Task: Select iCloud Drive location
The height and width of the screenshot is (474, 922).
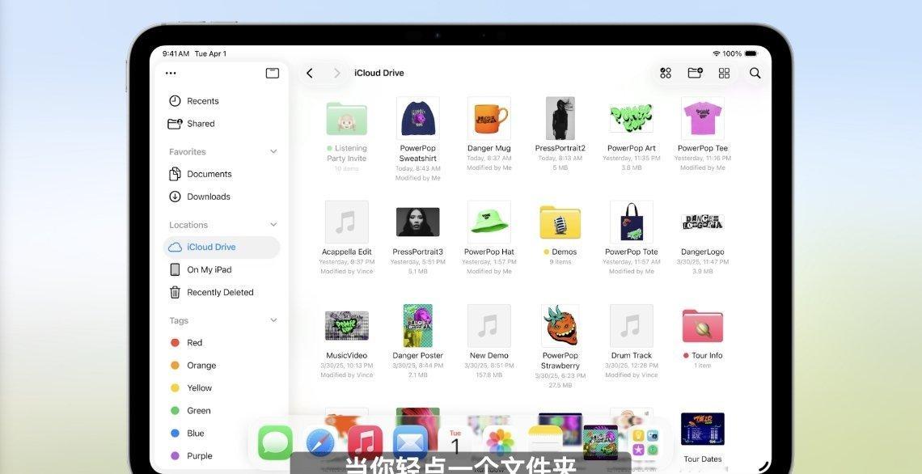Action: coord(222,247)
